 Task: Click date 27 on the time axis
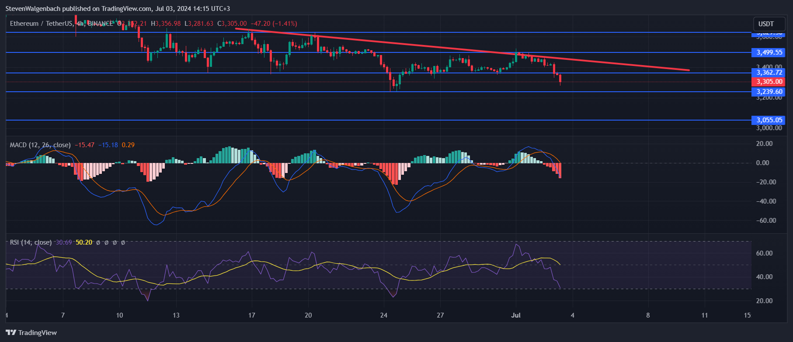440,315
